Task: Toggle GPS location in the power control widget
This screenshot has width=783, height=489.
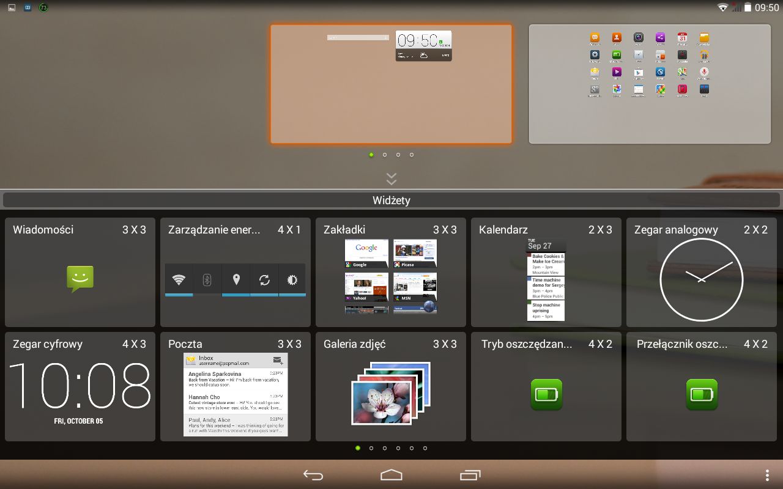Action: (x=236, y=280)
